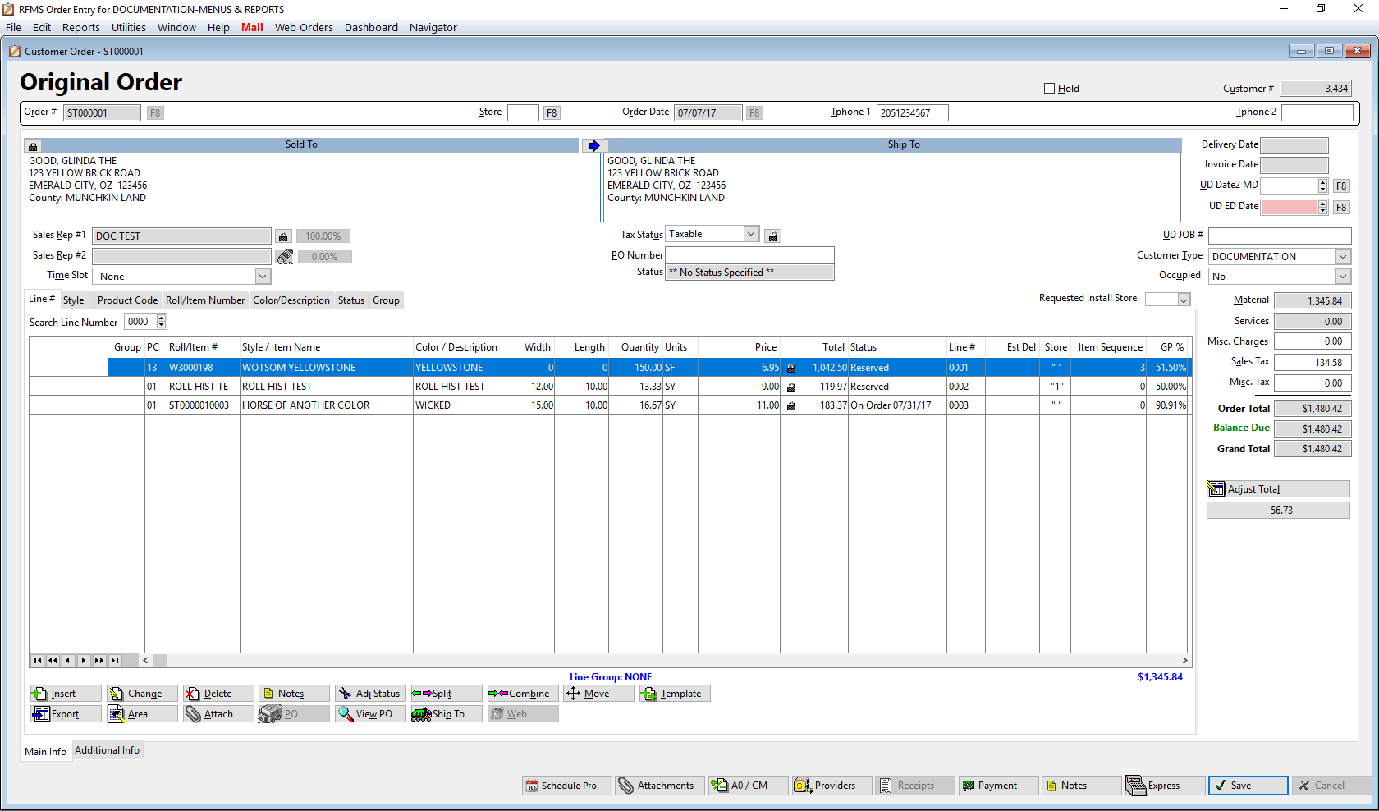Click the lock icon on the Sold To header
1379x811 pixels.
(33, 144)
